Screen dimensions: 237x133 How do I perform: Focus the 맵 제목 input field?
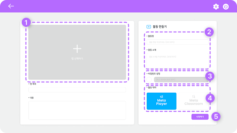(77, 90)
